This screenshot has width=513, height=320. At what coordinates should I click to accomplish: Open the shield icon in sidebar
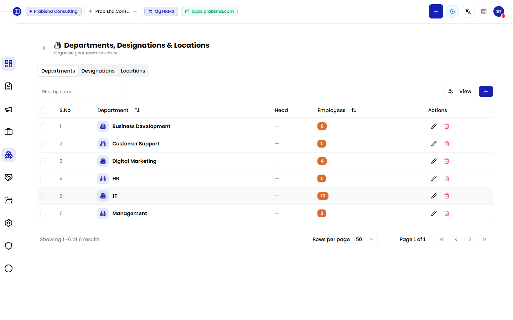[9, 246]
